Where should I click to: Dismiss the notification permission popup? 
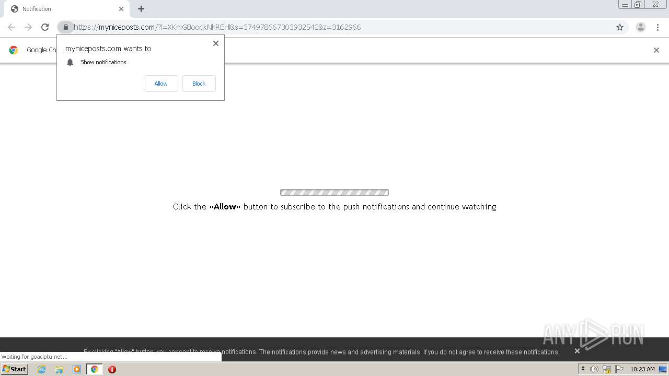tap(215, 43)
